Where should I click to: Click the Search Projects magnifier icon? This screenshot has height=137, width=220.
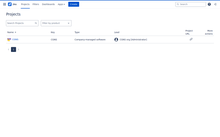click(36, 23)
